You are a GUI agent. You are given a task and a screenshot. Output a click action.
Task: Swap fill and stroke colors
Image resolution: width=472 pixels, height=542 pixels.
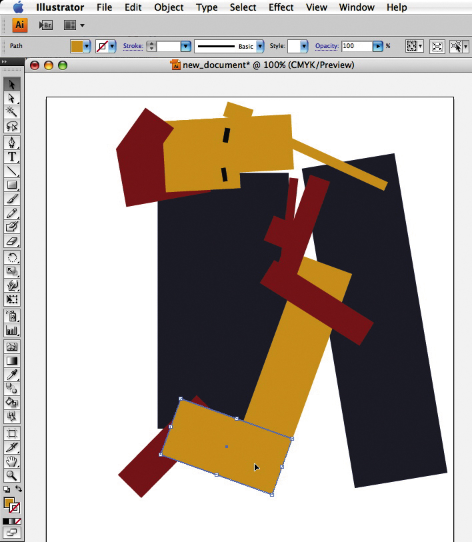click(18, 490)
